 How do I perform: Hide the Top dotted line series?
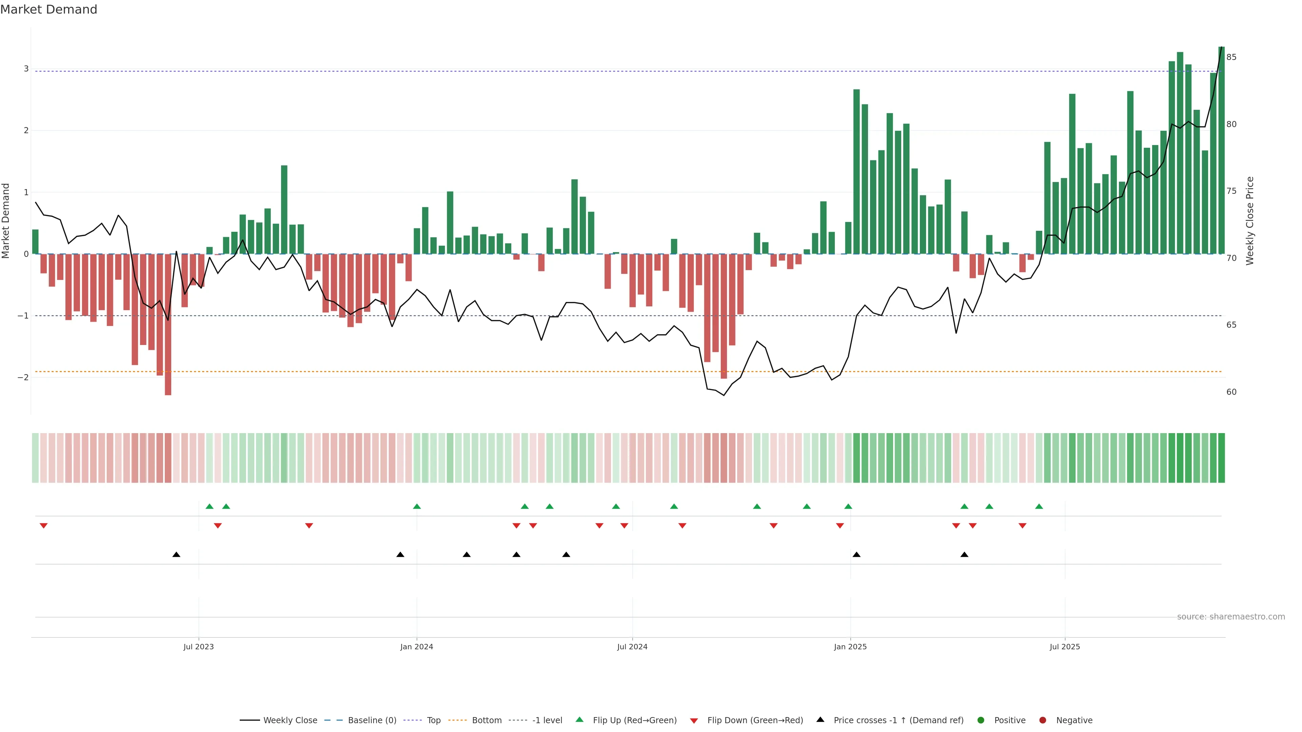click(x=433, y=720)
